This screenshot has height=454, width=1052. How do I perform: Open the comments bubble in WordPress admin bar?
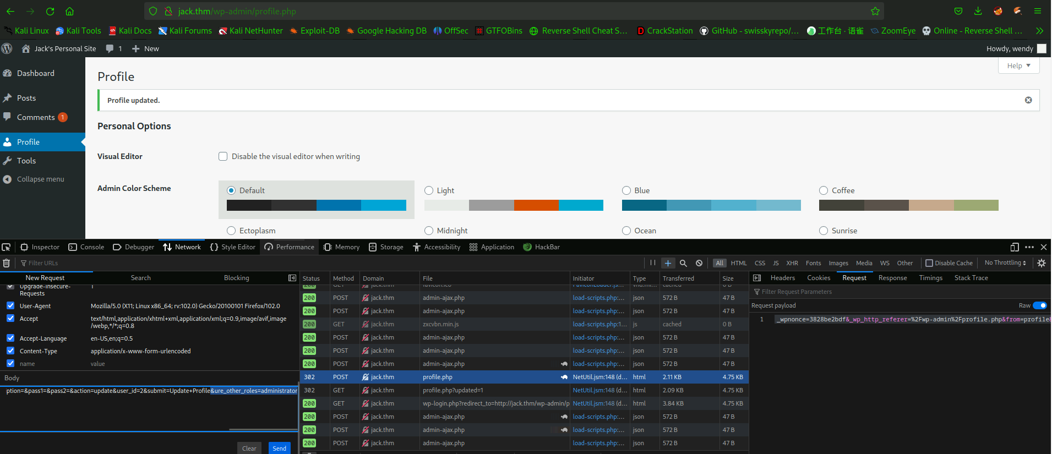(x=114, y=48)
